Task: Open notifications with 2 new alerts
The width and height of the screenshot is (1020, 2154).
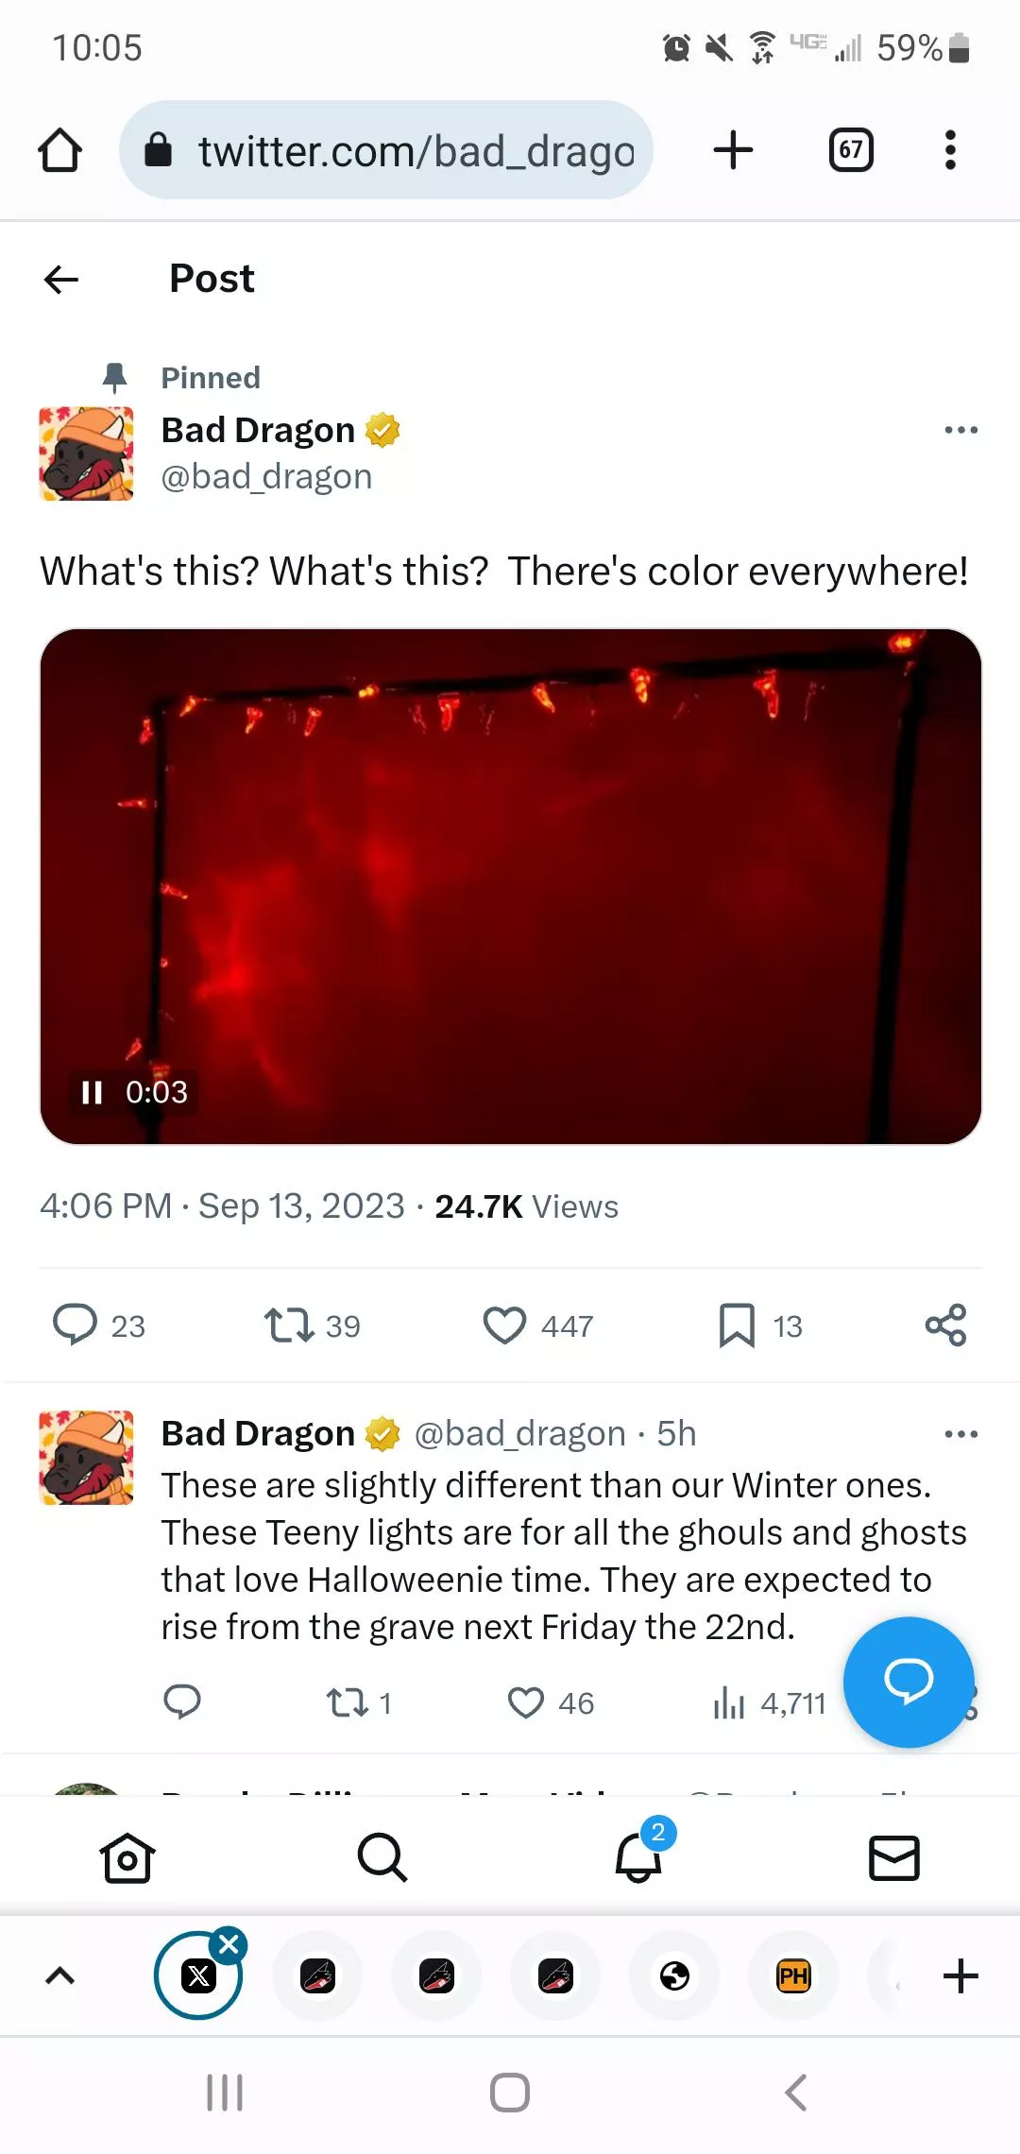Action: point(637,1859)
